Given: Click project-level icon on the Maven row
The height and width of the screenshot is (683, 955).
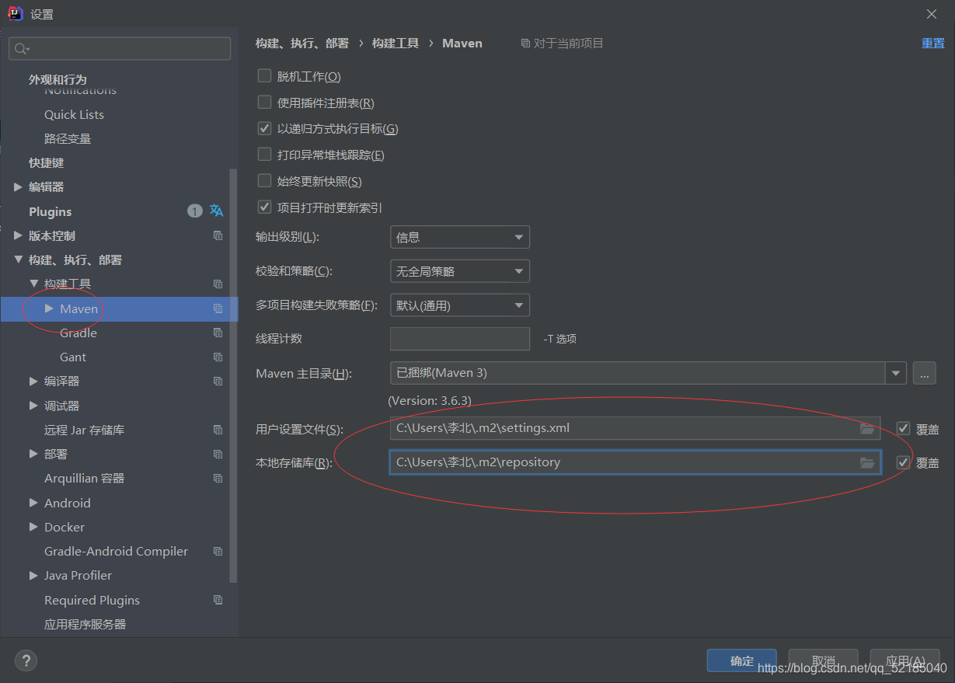Looking at the screenshot, I should coord(218,308).
